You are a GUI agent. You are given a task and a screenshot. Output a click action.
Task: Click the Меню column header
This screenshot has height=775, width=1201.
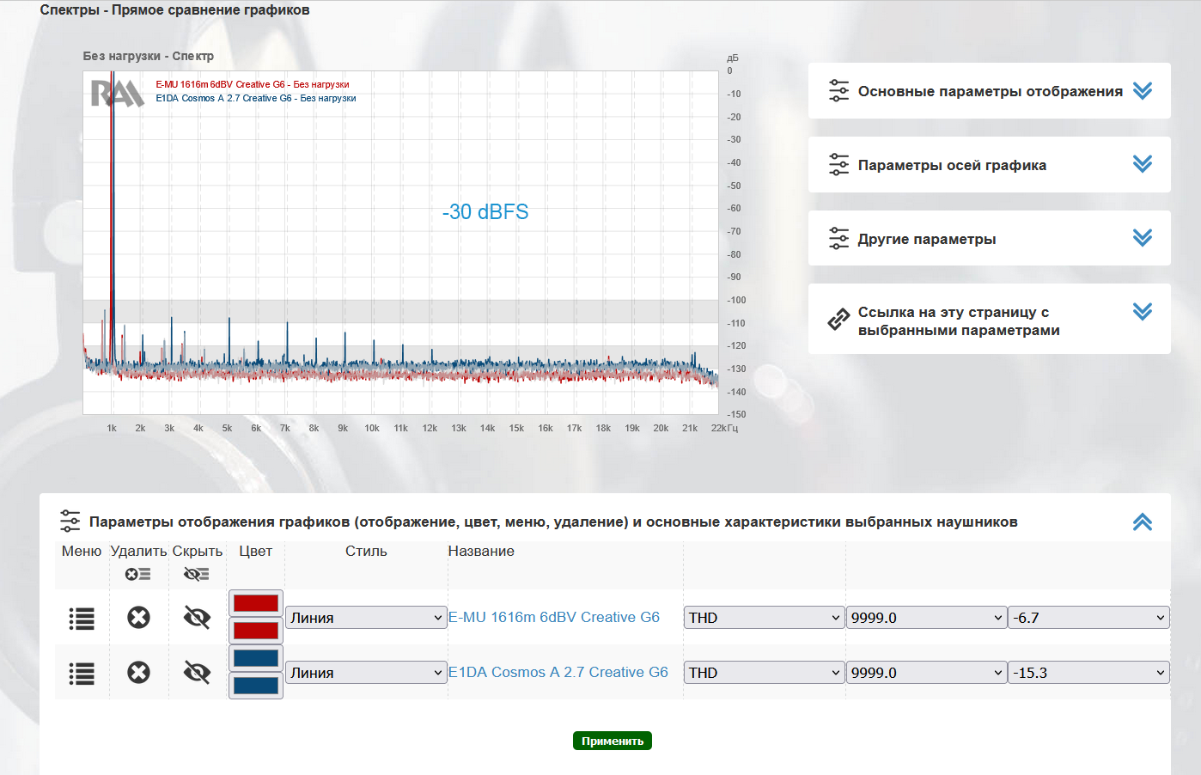(82, 551)
